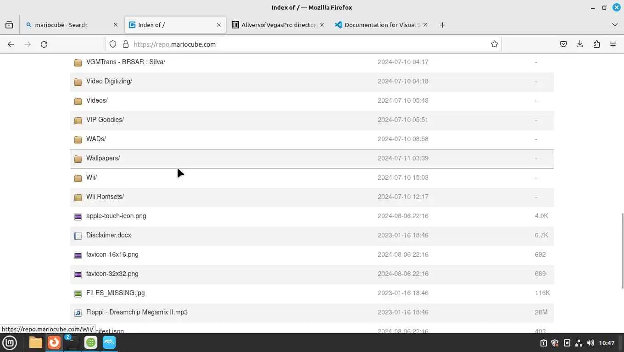Select the Index of / tab
Viewport: 624px width, 352px height.
175,25
